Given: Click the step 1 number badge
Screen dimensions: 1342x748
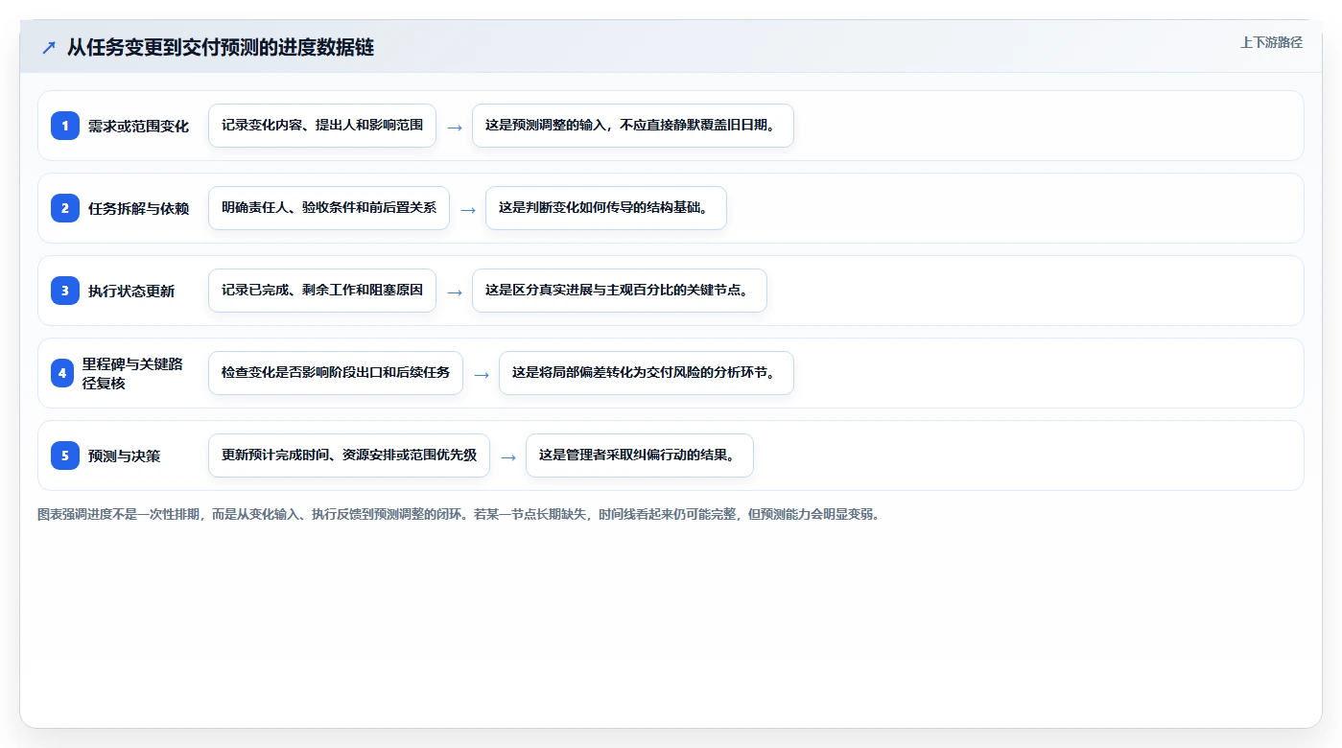Looking at the screenshot, I should pyautogui.click(x=65, y=126).
